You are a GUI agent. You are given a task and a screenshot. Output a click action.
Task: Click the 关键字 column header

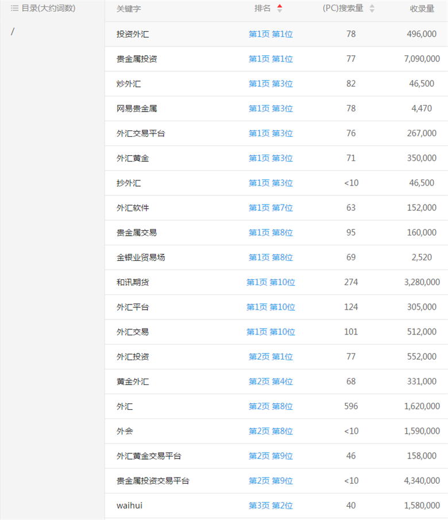coord(129,9)
